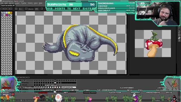Select the orange palette swatch
The image size is (181, 102).
11,12
